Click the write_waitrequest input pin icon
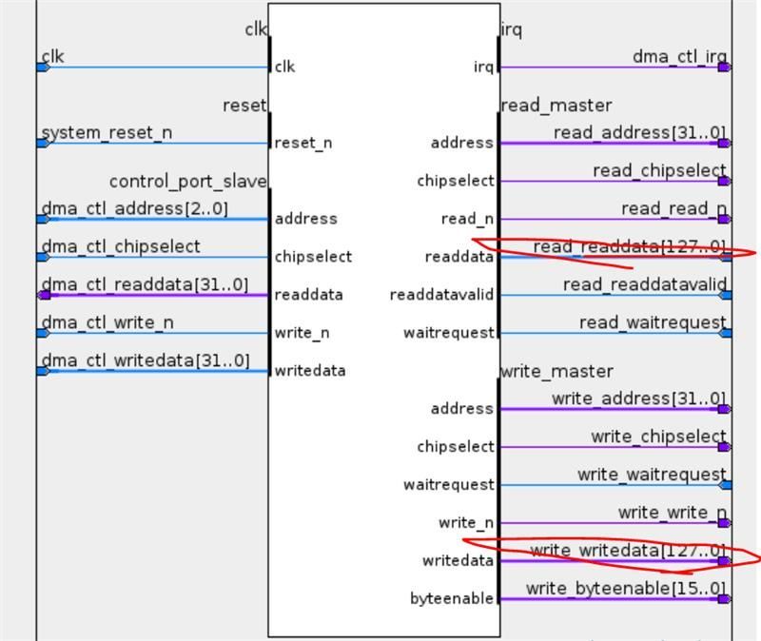The height and width of the screenshot is (641, 761). click(x=726, y=485)
